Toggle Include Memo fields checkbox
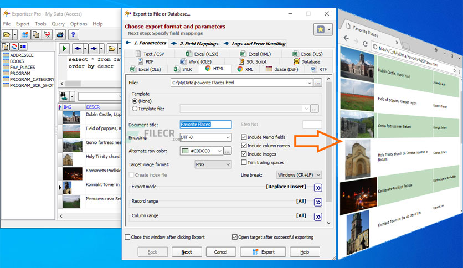Screen dimensions: 463x268 (244, 137)
